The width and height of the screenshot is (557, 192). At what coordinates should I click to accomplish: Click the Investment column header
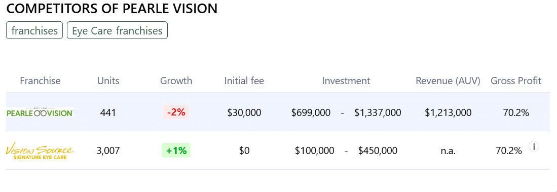pyautogui.click(x=346, y=81)
